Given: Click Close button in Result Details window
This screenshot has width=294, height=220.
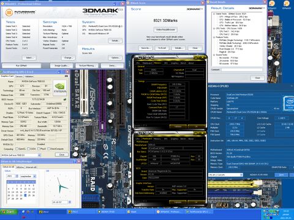Looking at the screenshot, I should pyautogui.click(x=257, y=78).
